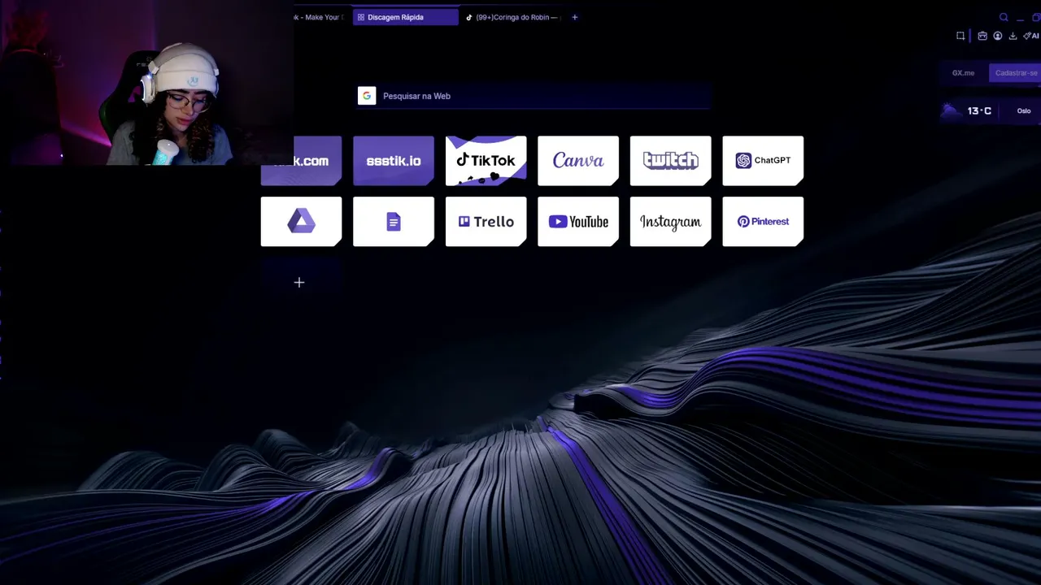
Task: Switch to the Make Your tab
Action: (x=321, y=17)
